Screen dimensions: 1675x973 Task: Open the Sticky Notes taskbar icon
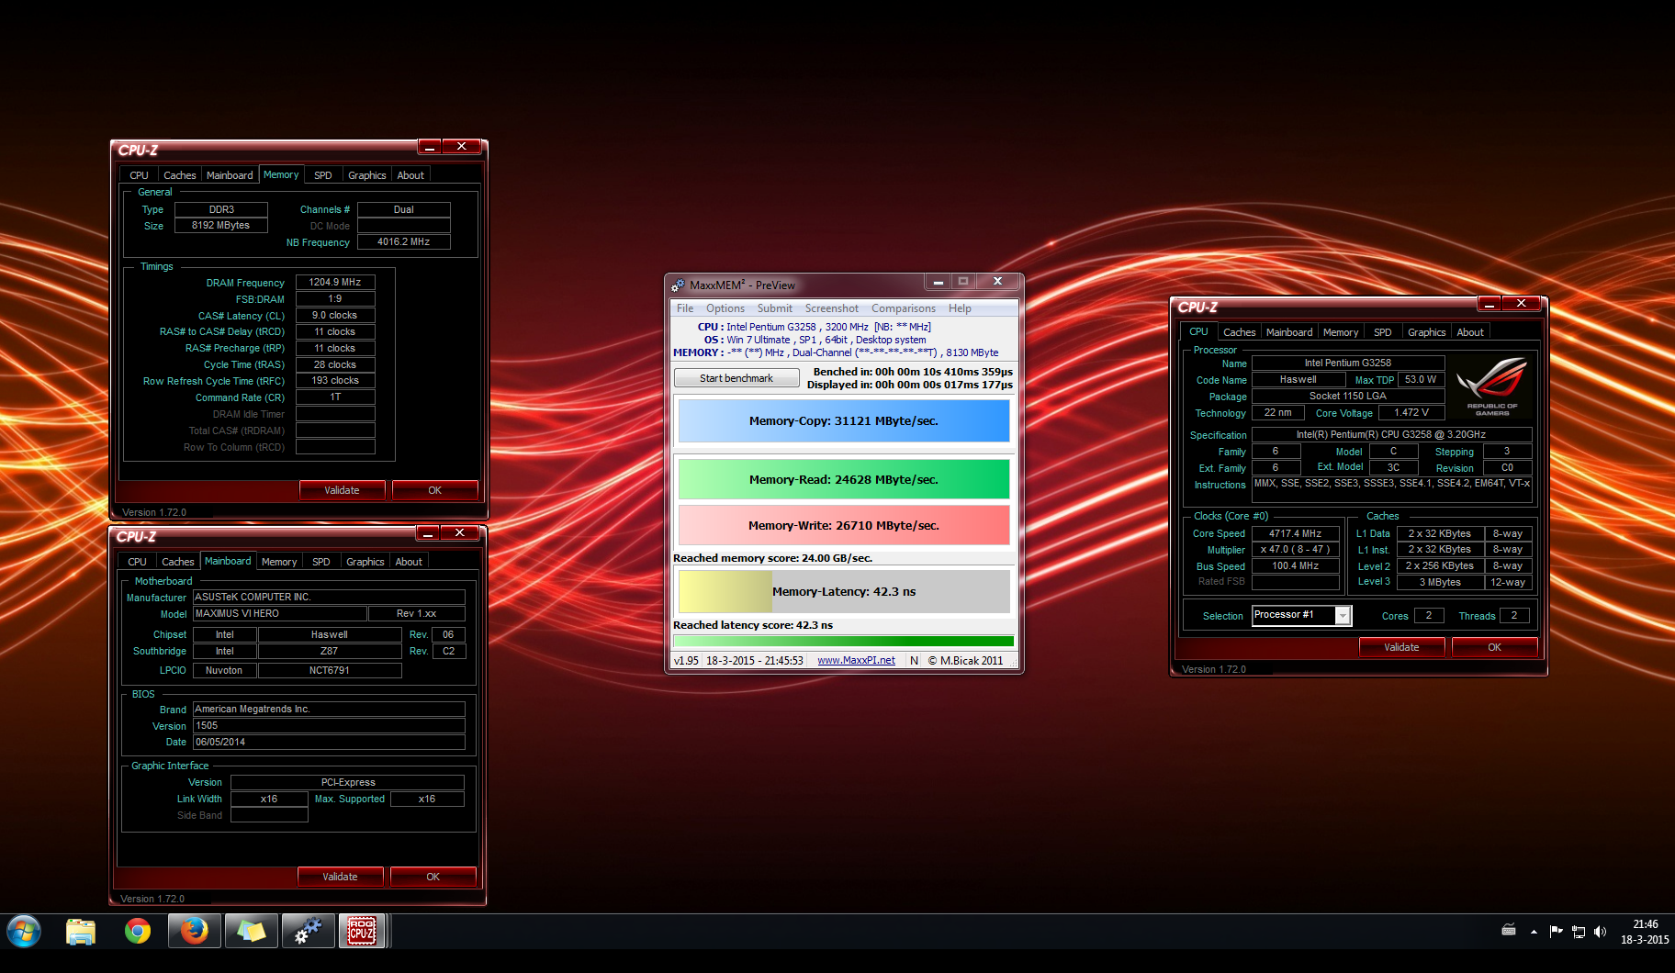[x=251, y=932]
